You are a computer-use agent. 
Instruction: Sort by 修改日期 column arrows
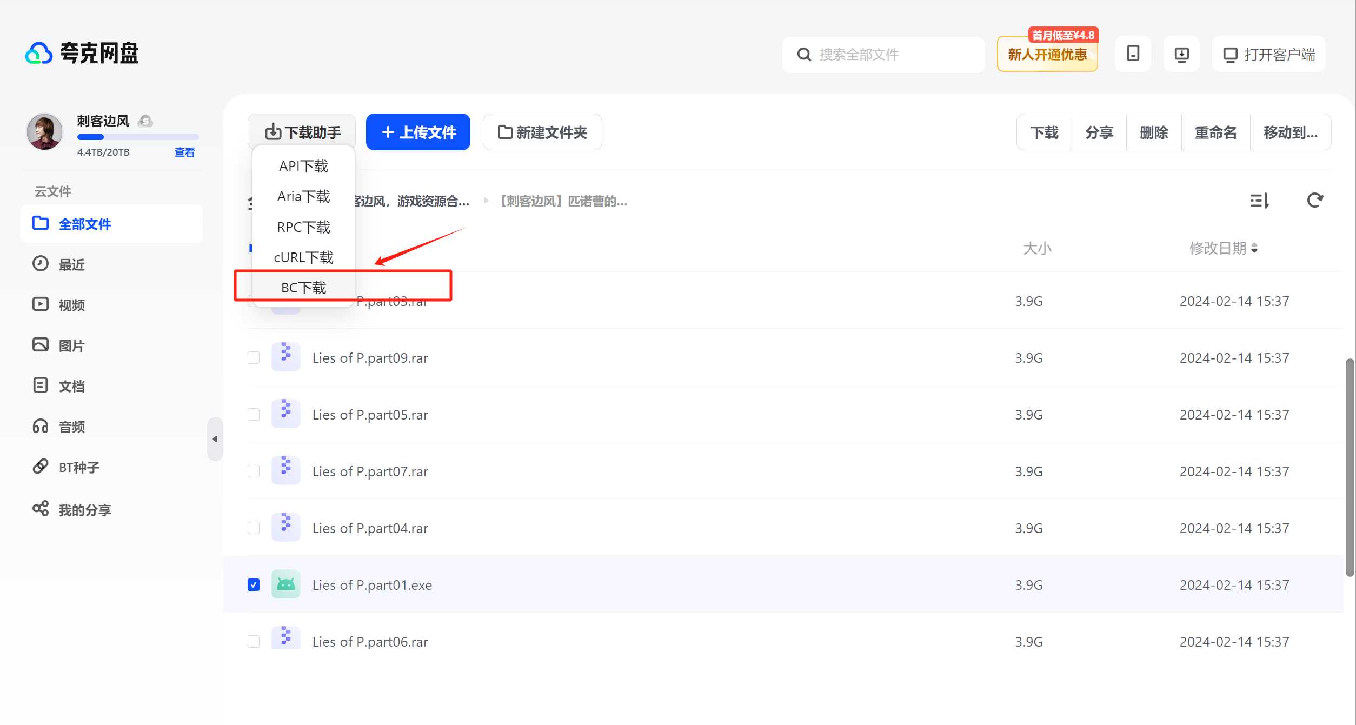(1254, 248)
